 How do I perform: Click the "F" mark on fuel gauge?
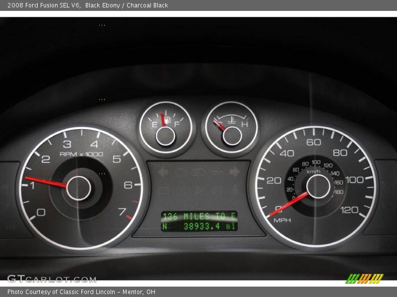click(177, 124)
